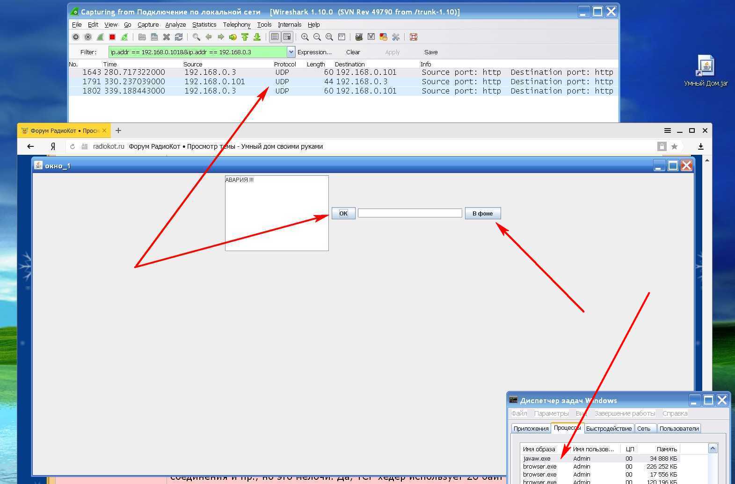Click the browser downloads arrow icon

coord(700,146)
